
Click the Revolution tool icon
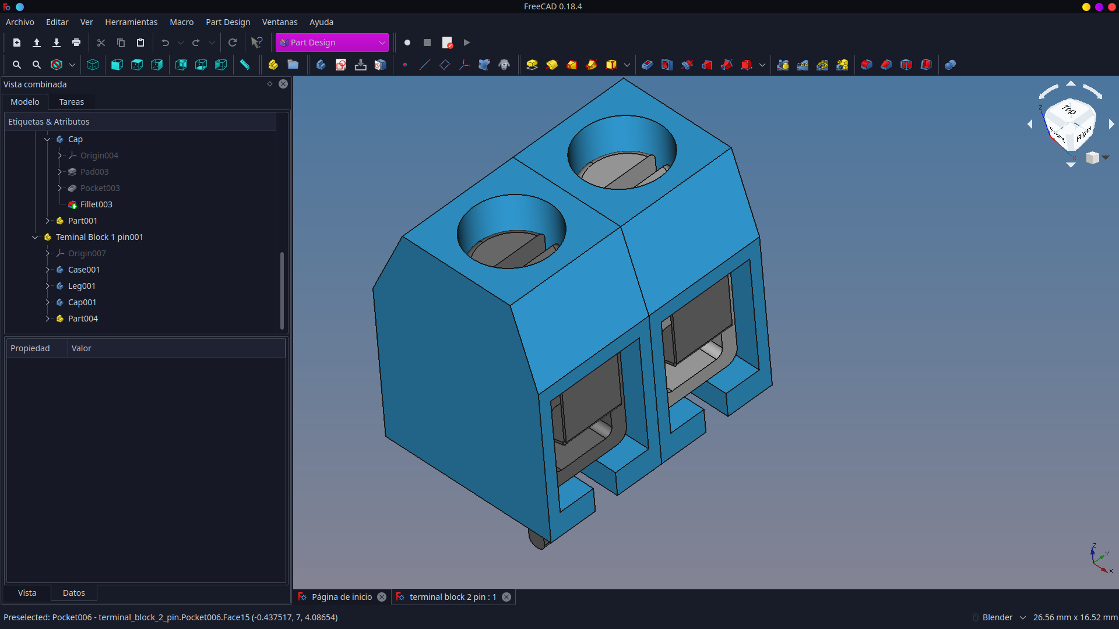(552, 65)
